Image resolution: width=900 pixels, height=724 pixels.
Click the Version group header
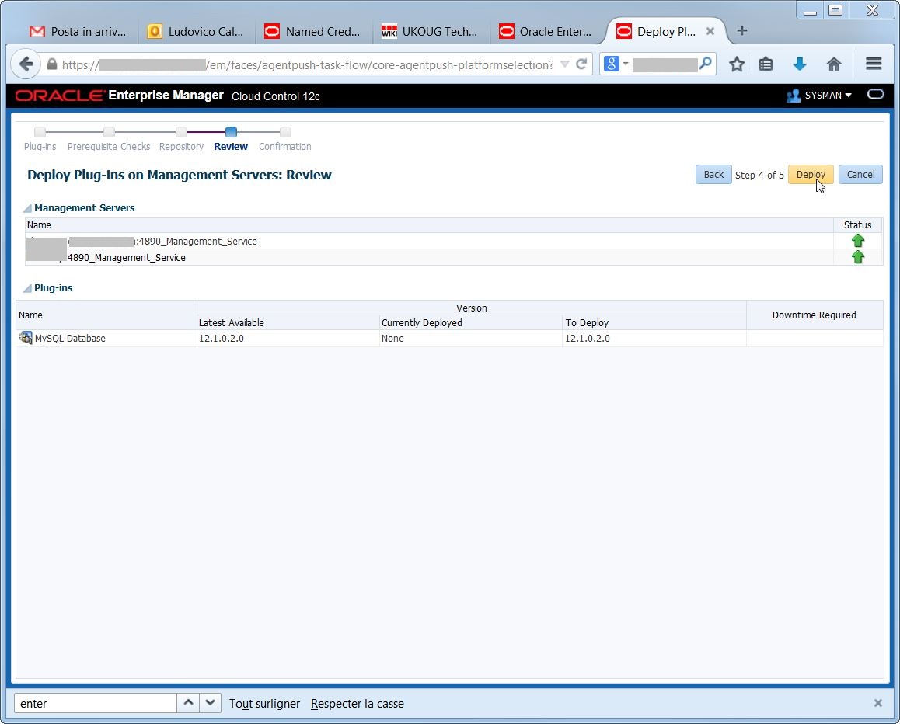click(x=471, y=308)
